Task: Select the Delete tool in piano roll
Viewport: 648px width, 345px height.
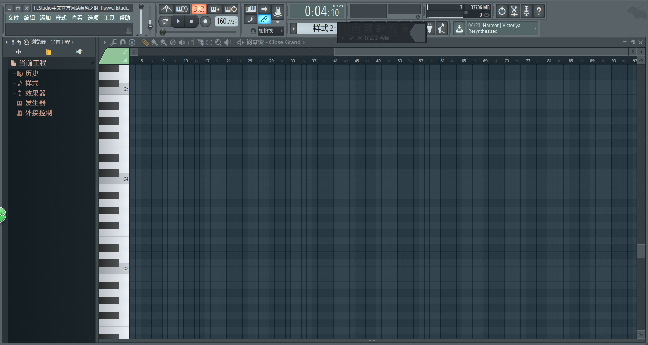Action: click(x=173, y=42)
